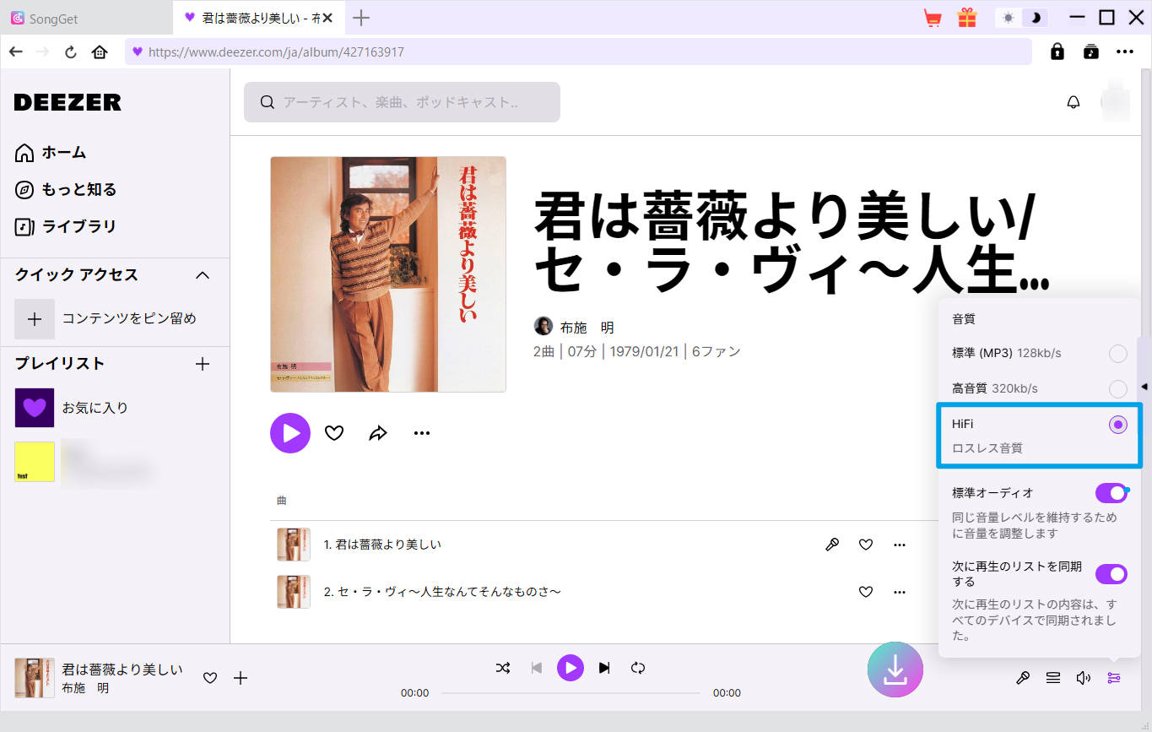This screenshot has height=732, width=1152.
Task: Open more options for track 1
Action: [900, 545]
